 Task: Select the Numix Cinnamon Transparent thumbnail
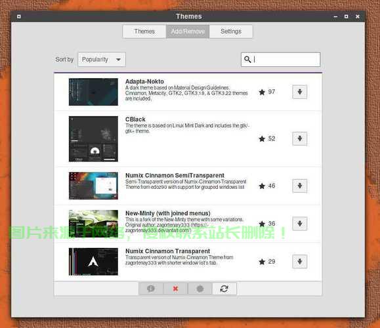[x=93, y=262]
